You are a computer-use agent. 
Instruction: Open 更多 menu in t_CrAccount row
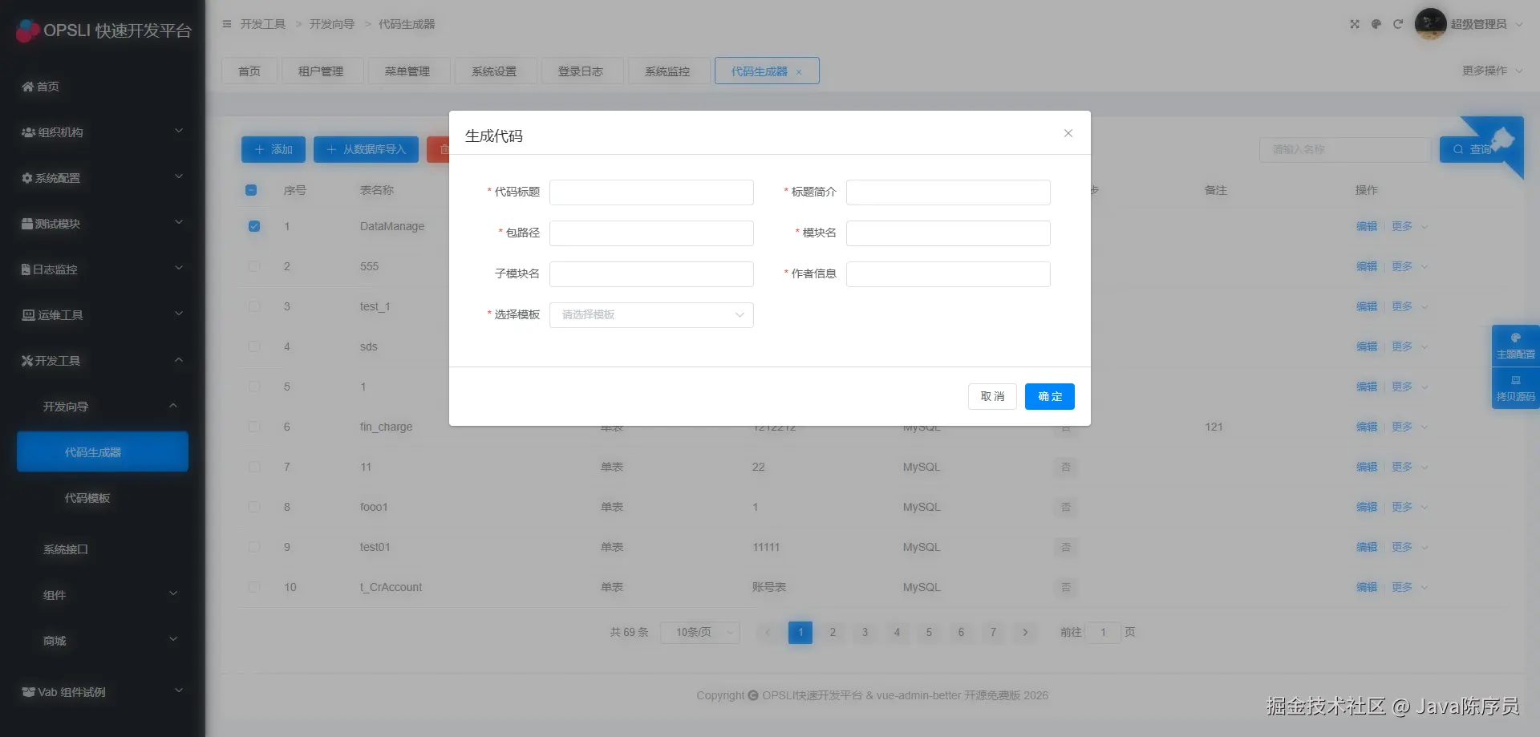pyautogui.click(x=1409, y=587)
